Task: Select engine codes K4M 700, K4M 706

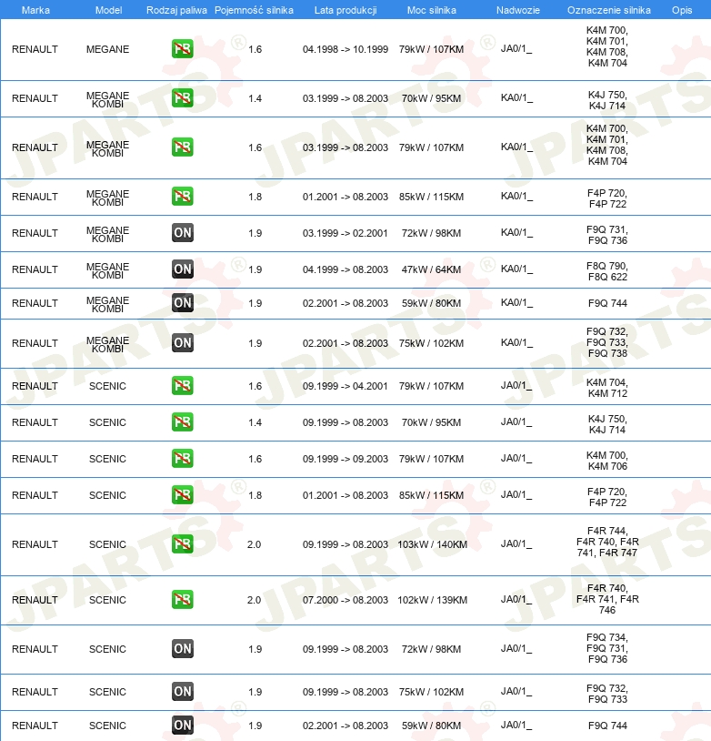Action: pyautogui.click(x=607, y=461)
